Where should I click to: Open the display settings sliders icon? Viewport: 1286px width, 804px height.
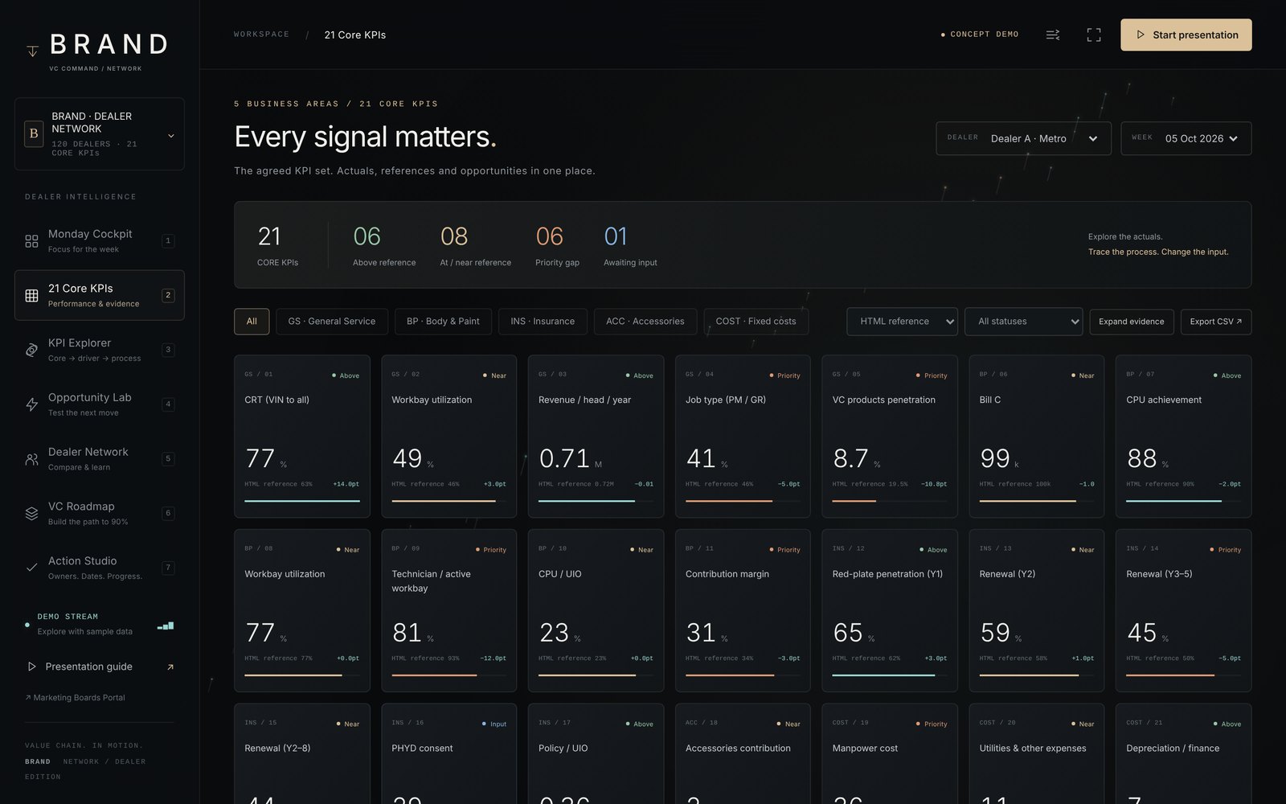point(1052,35)
